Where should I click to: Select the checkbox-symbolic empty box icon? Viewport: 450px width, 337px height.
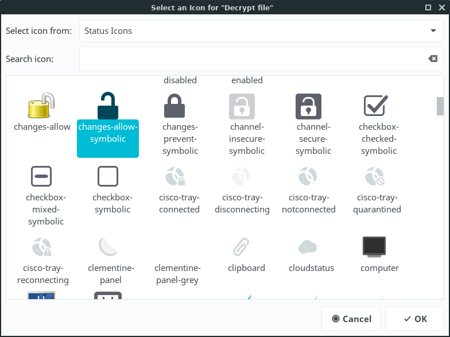click(108, 177)
